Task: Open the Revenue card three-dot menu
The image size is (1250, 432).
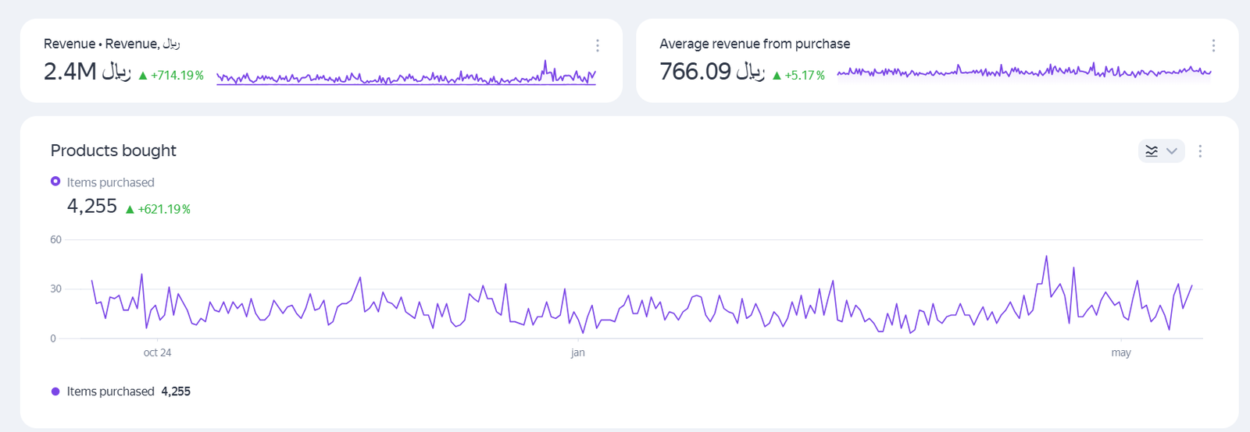Action: (x=598, y=45)
